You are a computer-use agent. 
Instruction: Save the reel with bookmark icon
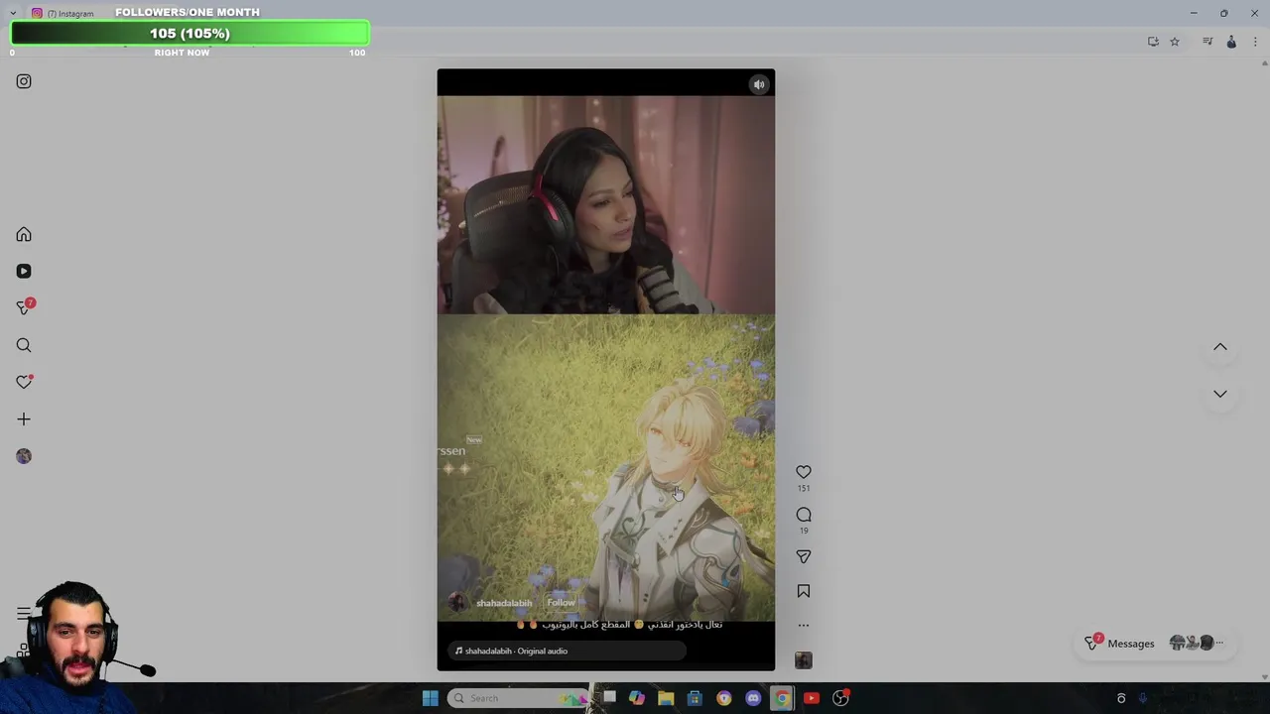tap(804, 591)
